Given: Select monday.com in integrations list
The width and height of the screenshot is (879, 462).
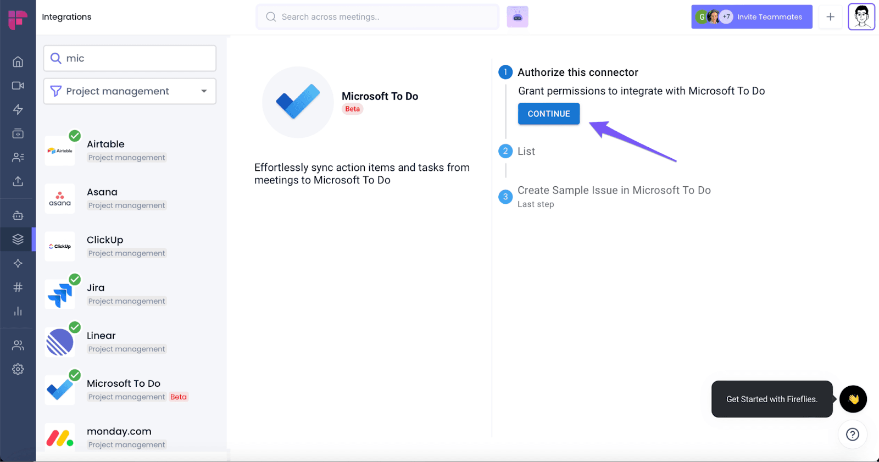Looking at the screenshot, I should [130, 437].
